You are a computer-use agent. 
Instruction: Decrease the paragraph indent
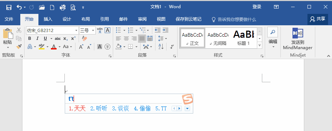(x=158, y=30)
